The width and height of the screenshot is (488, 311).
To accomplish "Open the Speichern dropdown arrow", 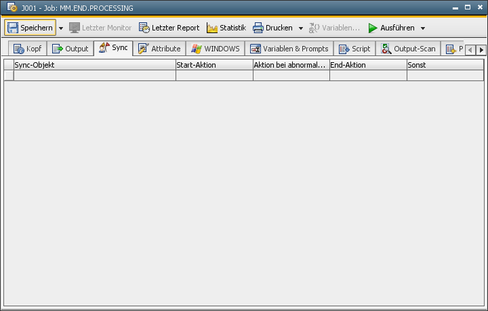I will tap(61, 28).
